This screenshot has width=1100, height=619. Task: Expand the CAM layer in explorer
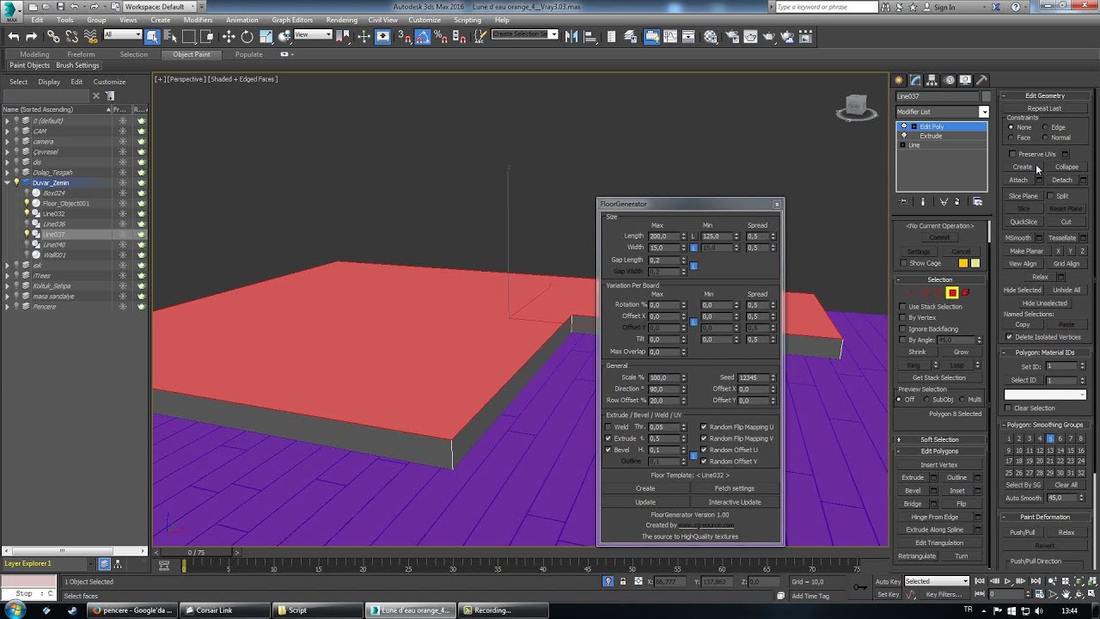click(7, 132)
